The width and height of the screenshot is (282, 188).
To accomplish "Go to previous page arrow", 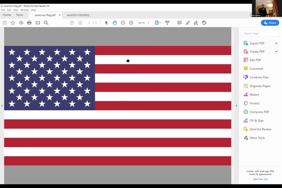I will click(72, 23).
